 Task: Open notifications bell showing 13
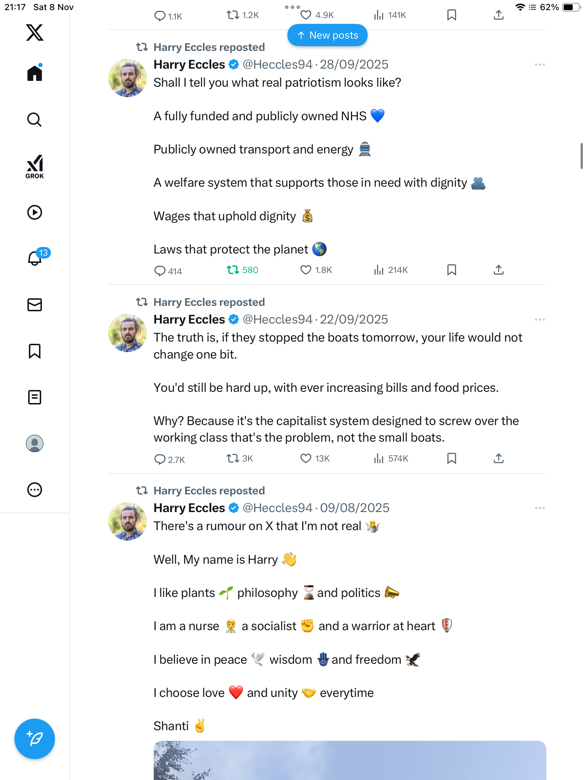click(35, 258)
